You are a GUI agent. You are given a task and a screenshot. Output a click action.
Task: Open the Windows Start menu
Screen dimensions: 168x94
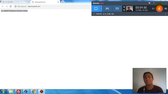[3, 92]
